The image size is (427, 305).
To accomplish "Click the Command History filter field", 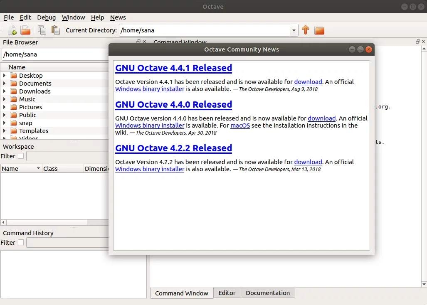I will (x=67, y=242).
